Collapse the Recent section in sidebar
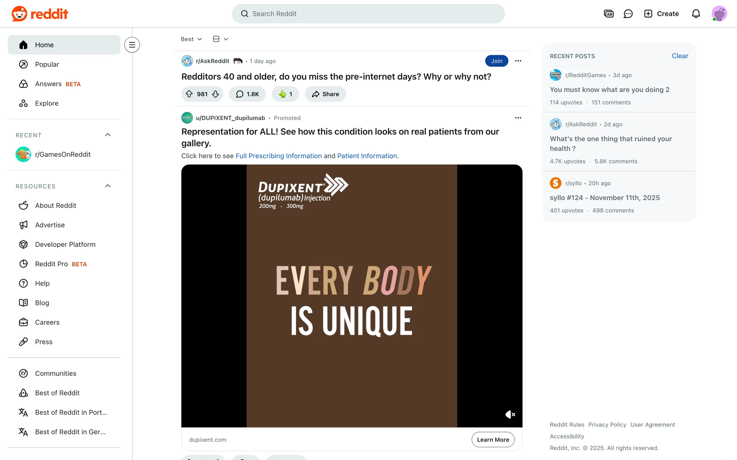This screenshot has height=460, width=737. coord(108,135)
